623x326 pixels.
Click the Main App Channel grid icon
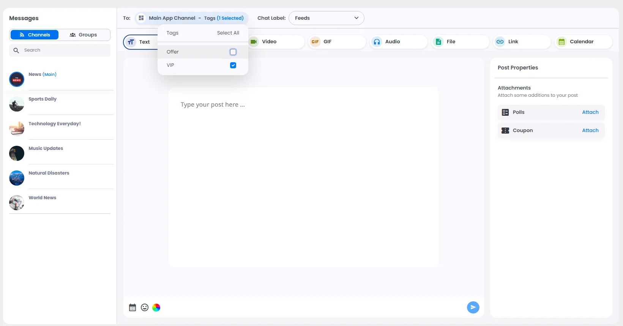[141, 18]
